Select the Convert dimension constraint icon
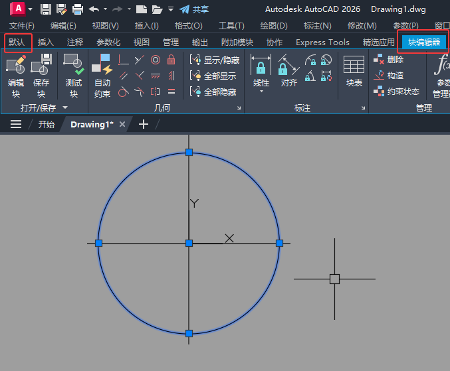This screenshot has width=450, height=371. [326, 76]
